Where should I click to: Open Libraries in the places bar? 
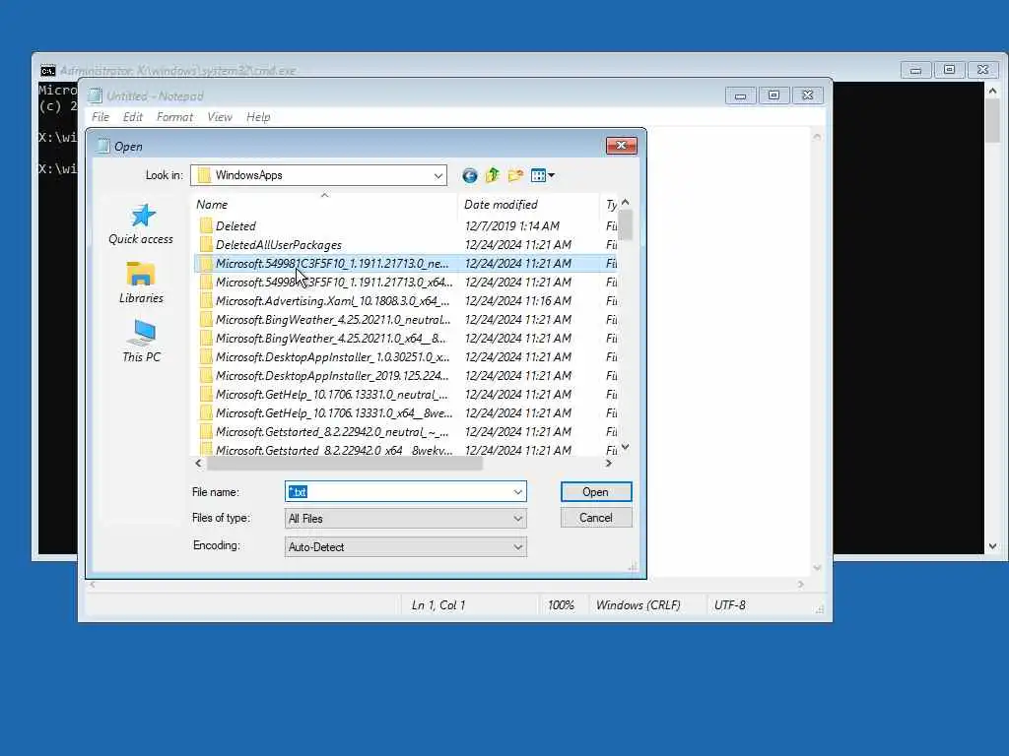pos(141,283)
